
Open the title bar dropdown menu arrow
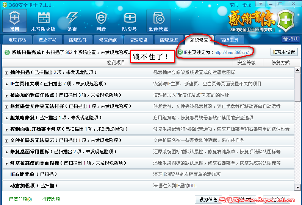[x=261, y=4]
